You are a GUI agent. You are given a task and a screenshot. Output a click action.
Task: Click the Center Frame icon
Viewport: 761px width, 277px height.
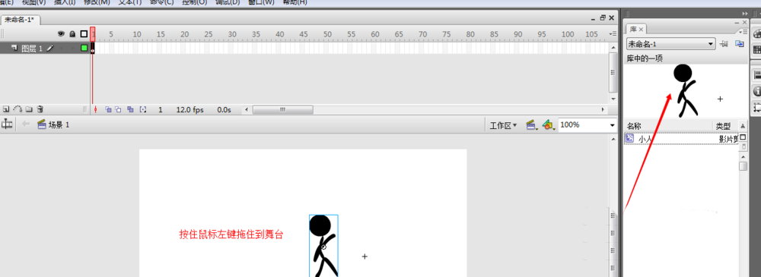coord(96,110)
